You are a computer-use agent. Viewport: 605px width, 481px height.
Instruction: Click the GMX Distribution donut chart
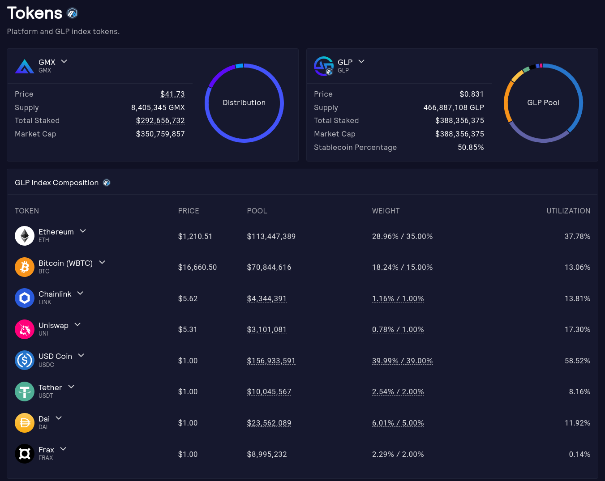(244, 103)
